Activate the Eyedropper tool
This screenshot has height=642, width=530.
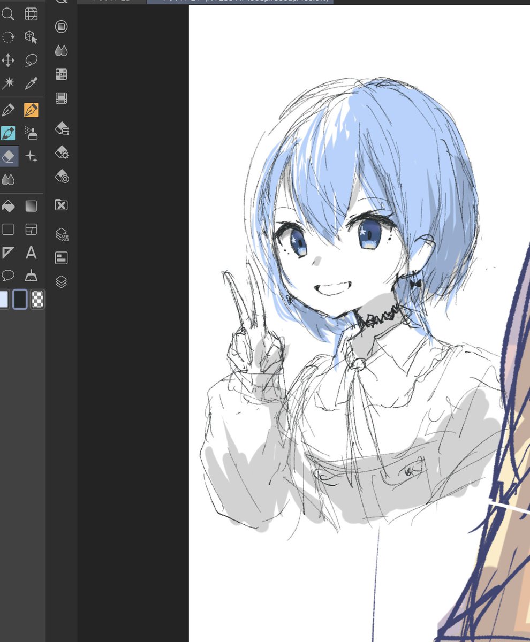click(31, 83)
